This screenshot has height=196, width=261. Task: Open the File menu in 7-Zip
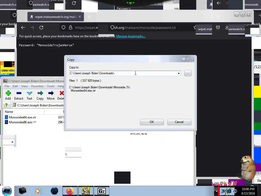tap(7, 86)
